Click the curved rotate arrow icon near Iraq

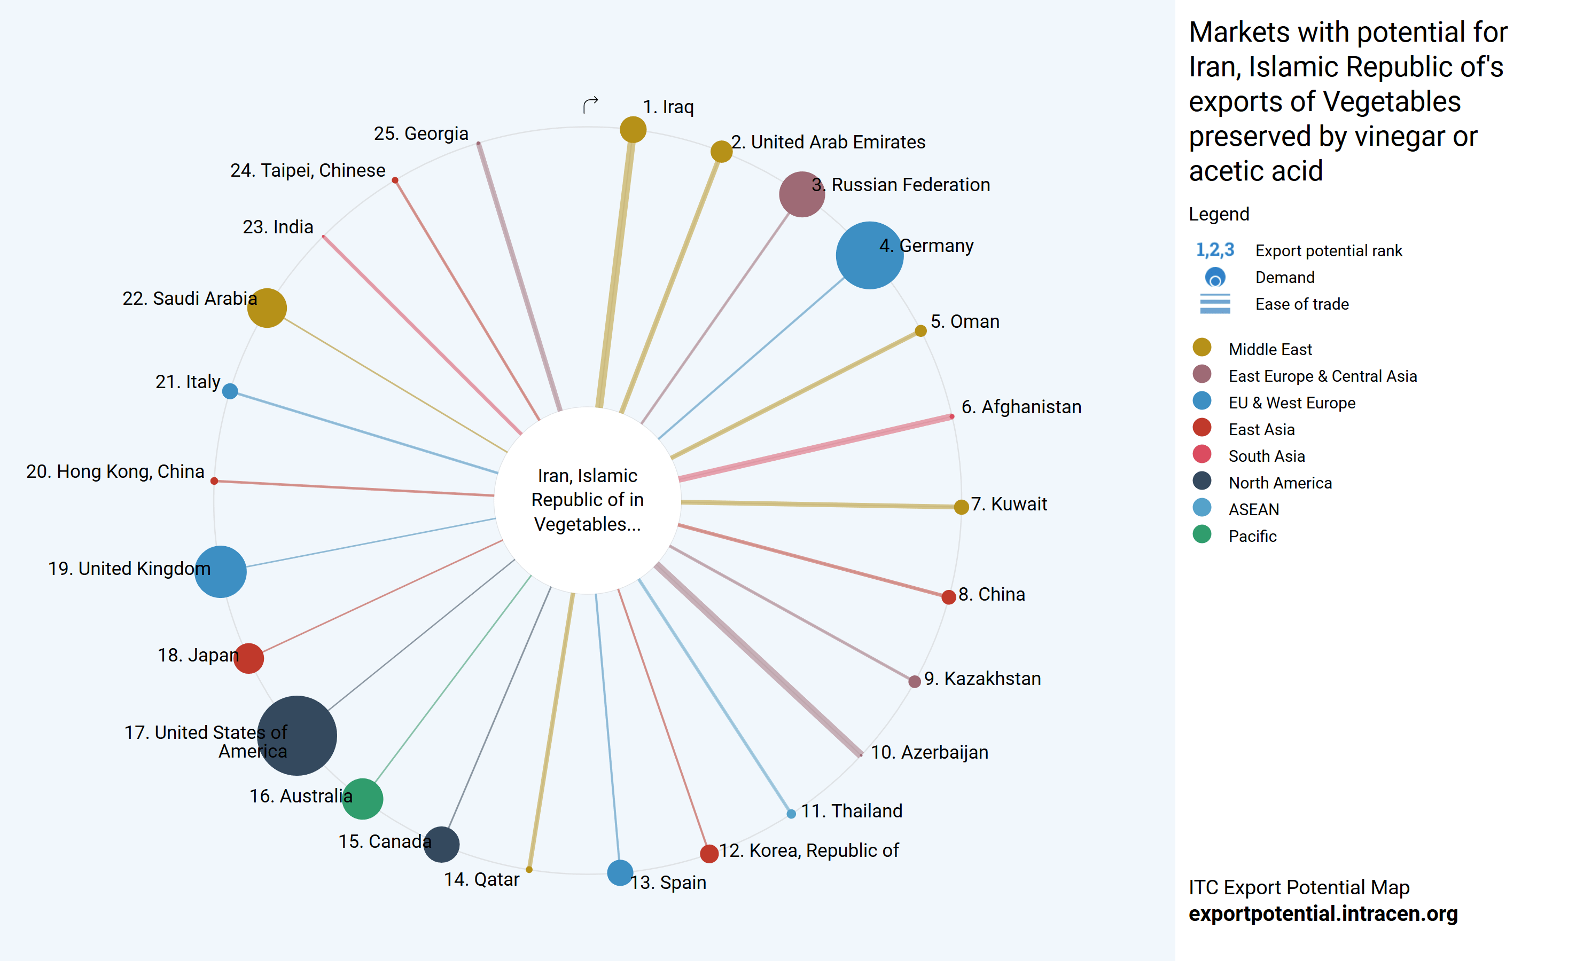(590, 104)
